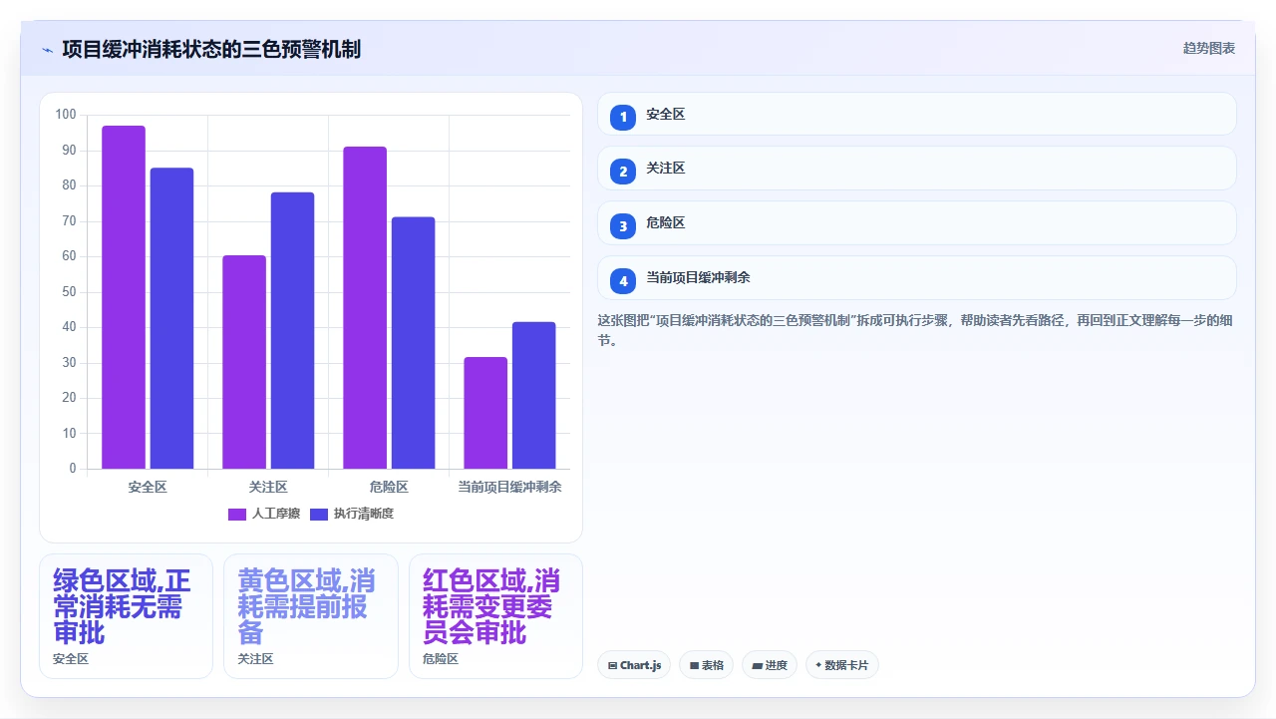Click the 表格 tag chip
1276x719 pixels.
[707, 665]
